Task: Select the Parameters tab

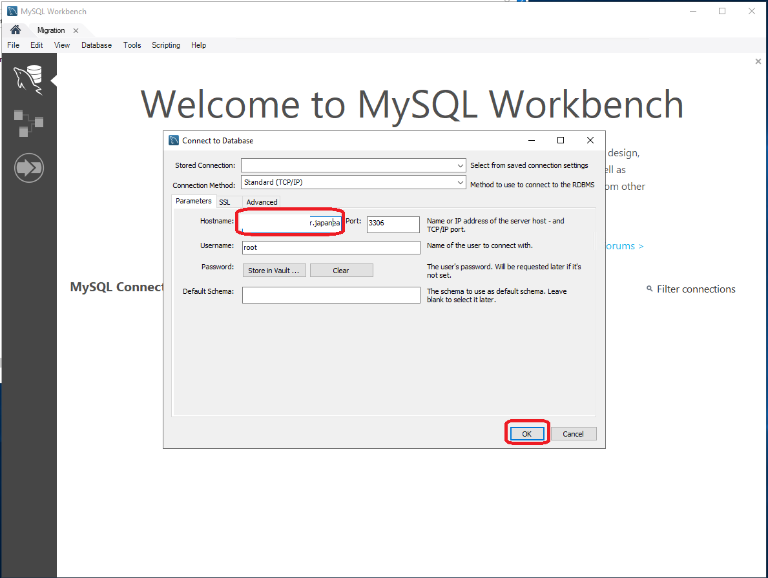Action: click(x=194, y=201)
